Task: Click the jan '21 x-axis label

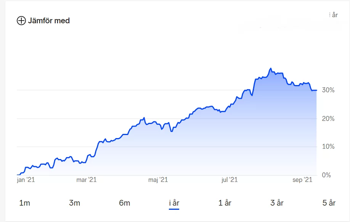Action: click(26, 180)
